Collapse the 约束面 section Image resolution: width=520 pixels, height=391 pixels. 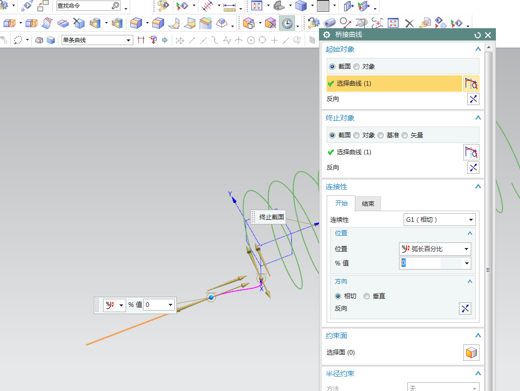pos(478,335)
